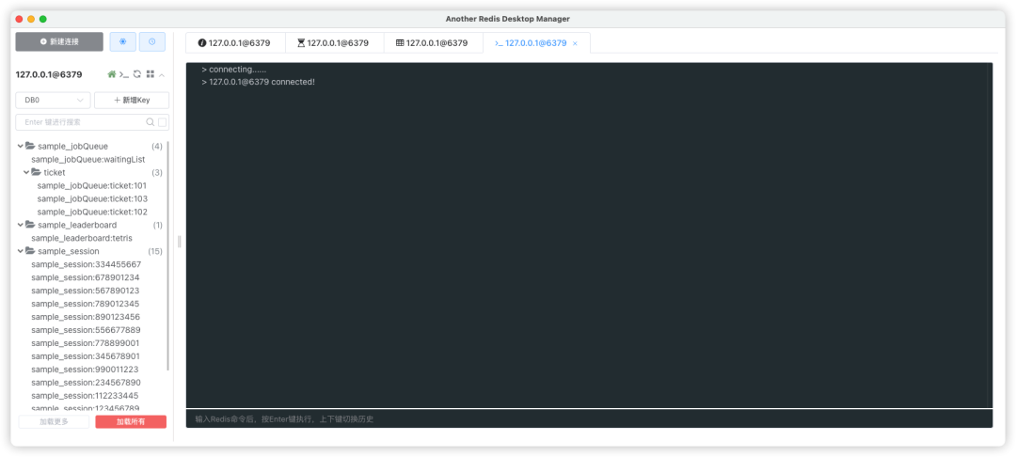Click the 新增Key button
Screen dimensions: 1016x457
pyautogui.click(x=132, y=101)
